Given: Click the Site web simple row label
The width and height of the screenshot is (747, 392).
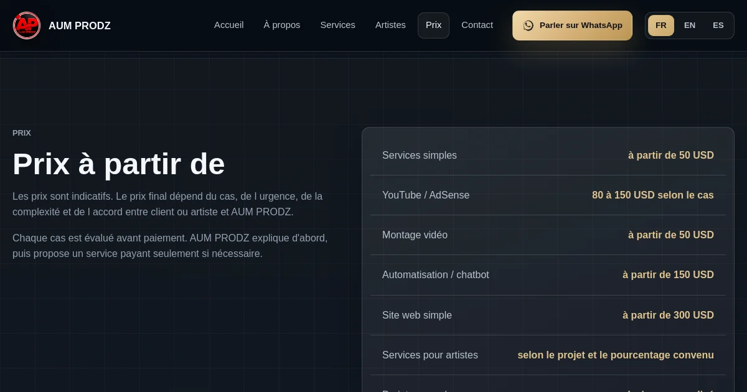Looking at the screenshot, I should [x=417, y=315].
